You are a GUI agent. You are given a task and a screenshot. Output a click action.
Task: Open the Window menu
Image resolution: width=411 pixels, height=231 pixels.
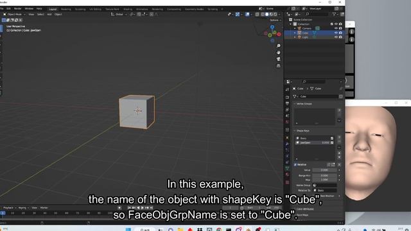tap(29, 8)
